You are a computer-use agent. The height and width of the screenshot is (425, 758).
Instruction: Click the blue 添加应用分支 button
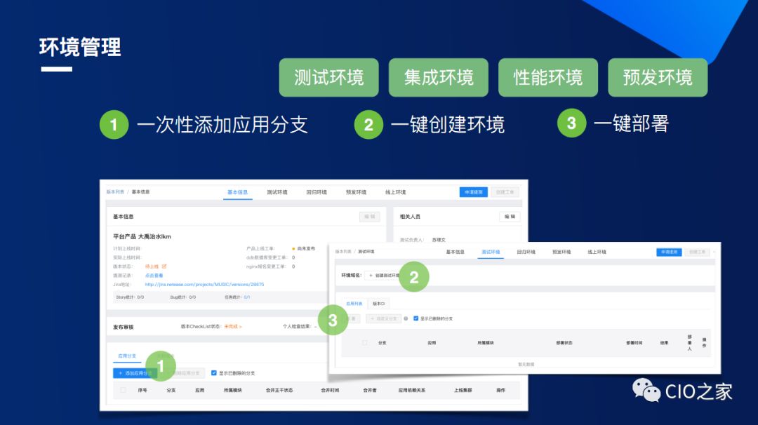pyautogui.click(x=134, y=373)
